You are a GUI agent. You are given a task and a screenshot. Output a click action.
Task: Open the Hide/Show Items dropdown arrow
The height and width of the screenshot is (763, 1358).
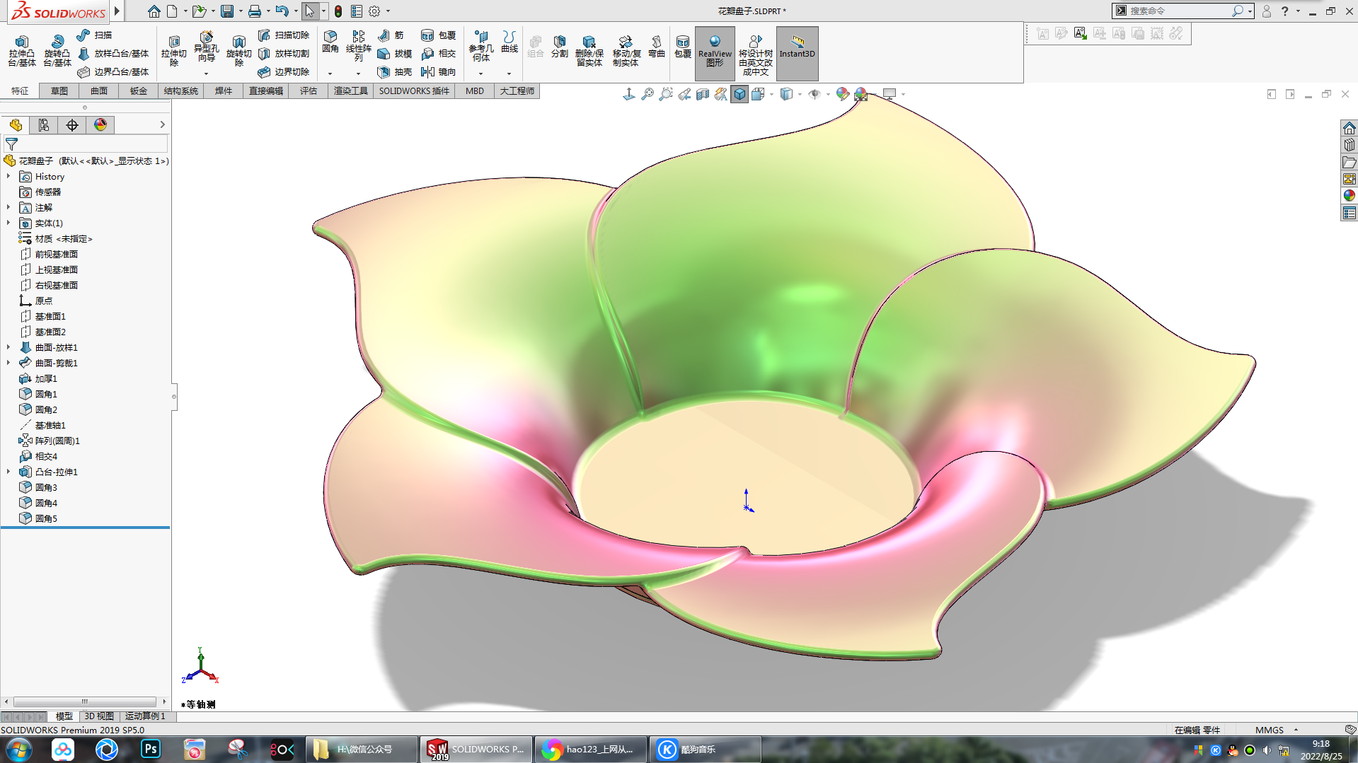[828, 94]
